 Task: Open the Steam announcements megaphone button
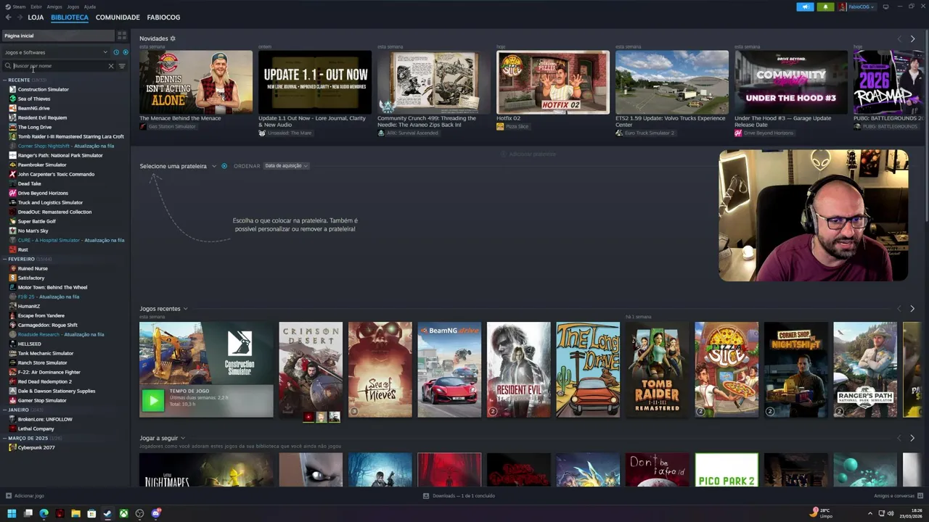tap(805, 7)
